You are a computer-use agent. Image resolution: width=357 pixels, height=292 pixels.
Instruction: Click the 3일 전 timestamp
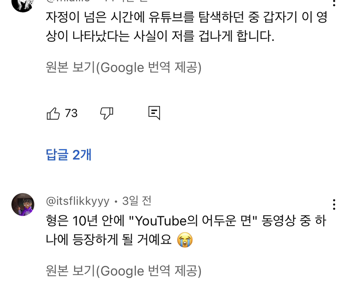pyautogui.click(x=137, y=201)
